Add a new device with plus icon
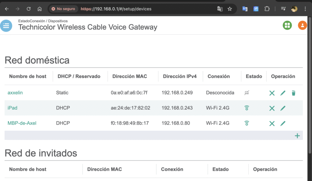The width and height of the screenshot is (312, 181). (297, 136)
